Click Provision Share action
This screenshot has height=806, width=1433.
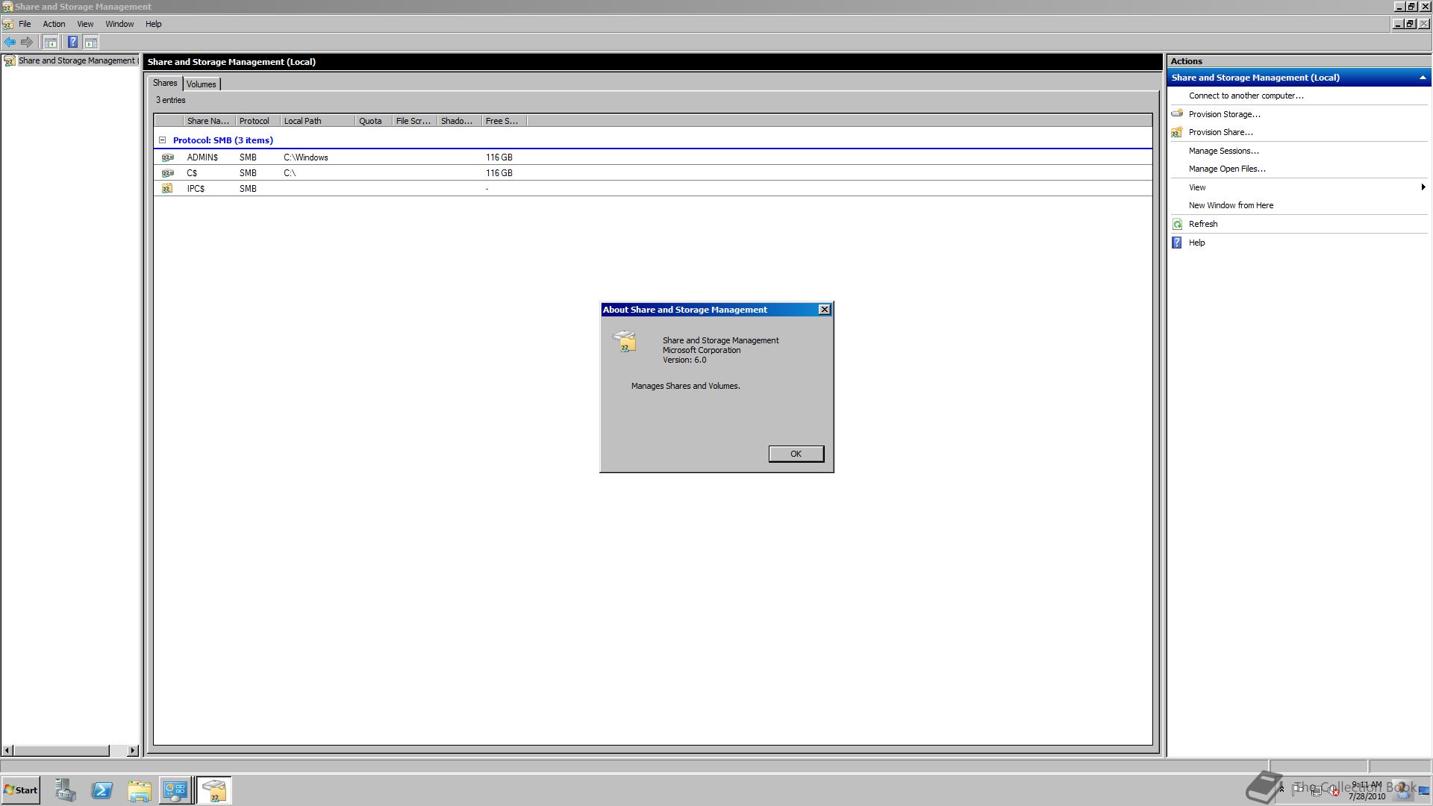coord(1220,132)
